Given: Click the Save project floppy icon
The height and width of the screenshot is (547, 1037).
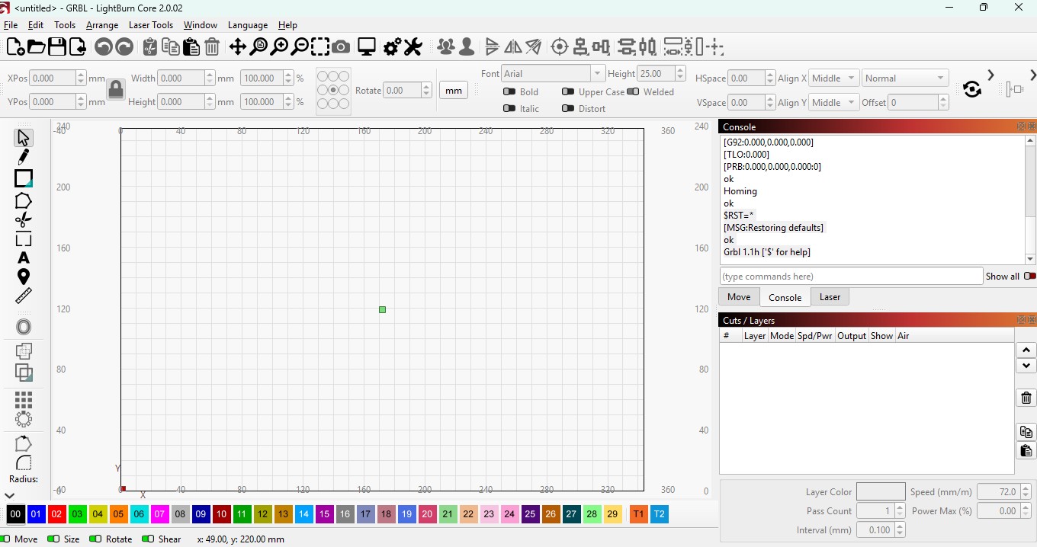Looking at the screenshot, I should (x=57, y=47).
